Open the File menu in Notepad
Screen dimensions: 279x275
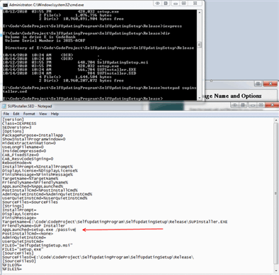click(x=6, y=114)
